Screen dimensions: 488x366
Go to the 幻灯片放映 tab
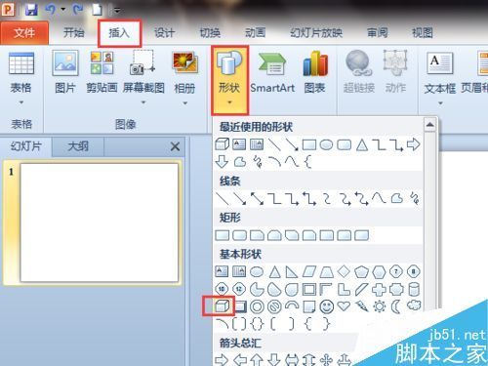[316, 33]
